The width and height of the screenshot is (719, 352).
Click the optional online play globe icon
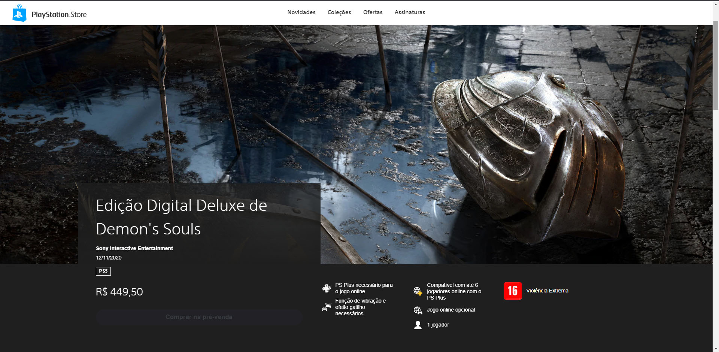[x=418, y=310]
